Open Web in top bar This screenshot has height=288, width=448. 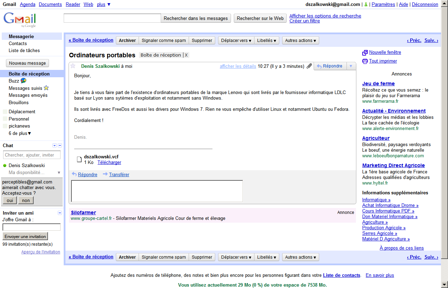[89, 5]
